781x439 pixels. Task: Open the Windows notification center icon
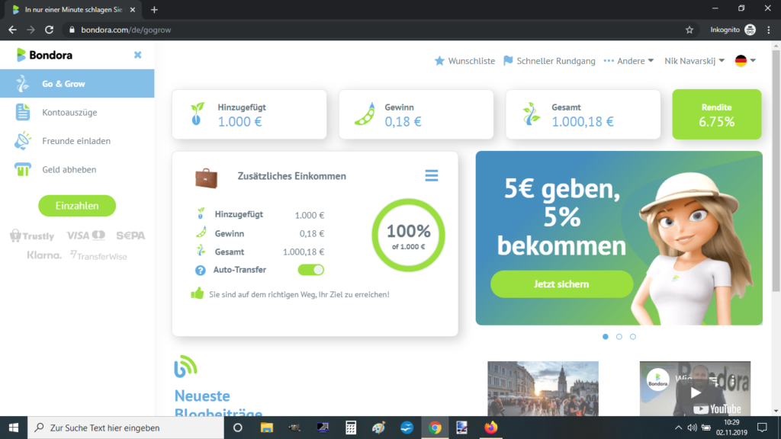762,428
